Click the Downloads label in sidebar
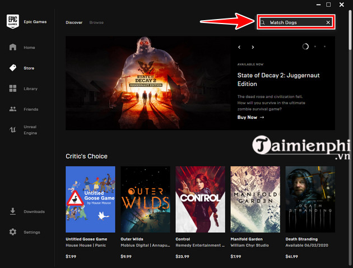This screenshot has width=353, height=268. pos(34,211)
